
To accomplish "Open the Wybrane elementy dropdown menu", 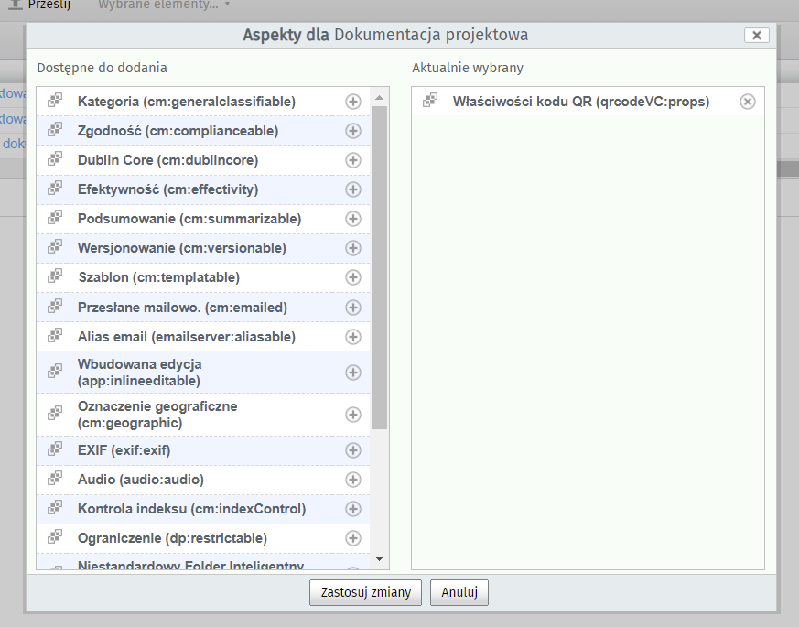I will (164, 5).
